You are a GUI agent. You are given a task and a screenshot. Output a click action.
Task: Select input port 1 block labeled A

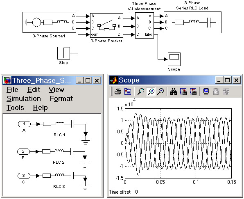(24, 124)
